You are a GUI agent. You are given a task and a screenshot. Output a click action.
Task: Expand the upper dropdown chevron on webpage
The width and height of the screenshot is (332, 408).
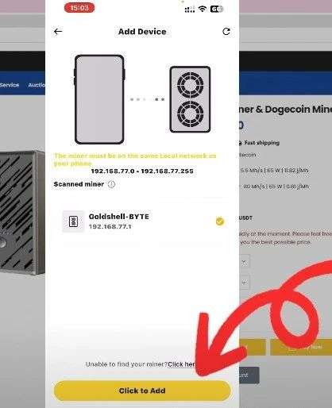[244, 262]
